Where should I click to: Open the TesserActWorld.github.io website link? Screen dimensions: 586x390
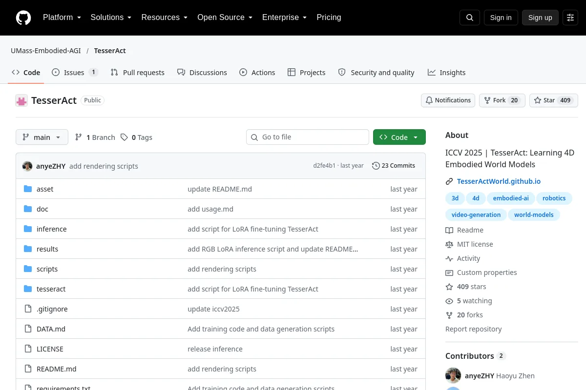click(499, 181)
